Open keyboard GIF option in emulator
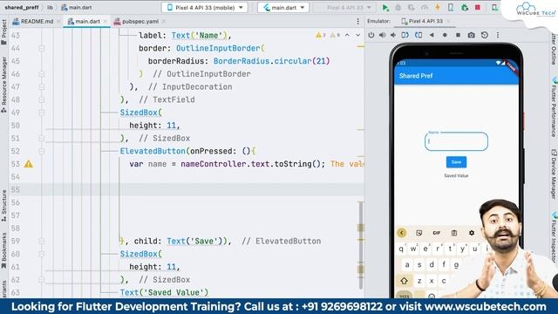Image resolution: width=558 pixels, height=314 pixels. pos(437,233)
